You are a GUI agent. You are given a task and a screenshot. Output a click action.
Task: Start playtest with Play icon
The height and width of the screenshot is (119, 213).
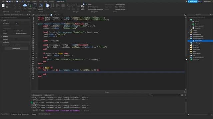pos(48,5)
